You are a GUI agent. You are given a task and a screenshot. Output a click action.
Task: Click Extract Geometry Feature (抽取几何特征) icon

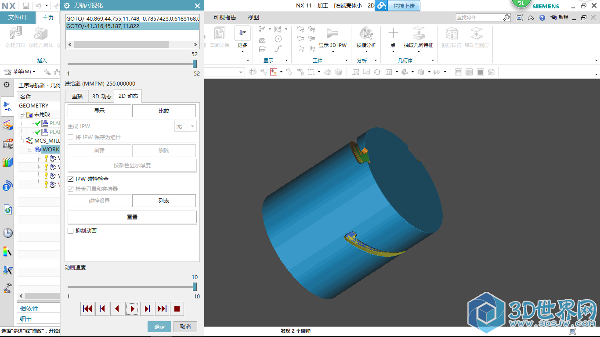pos(418,33)
